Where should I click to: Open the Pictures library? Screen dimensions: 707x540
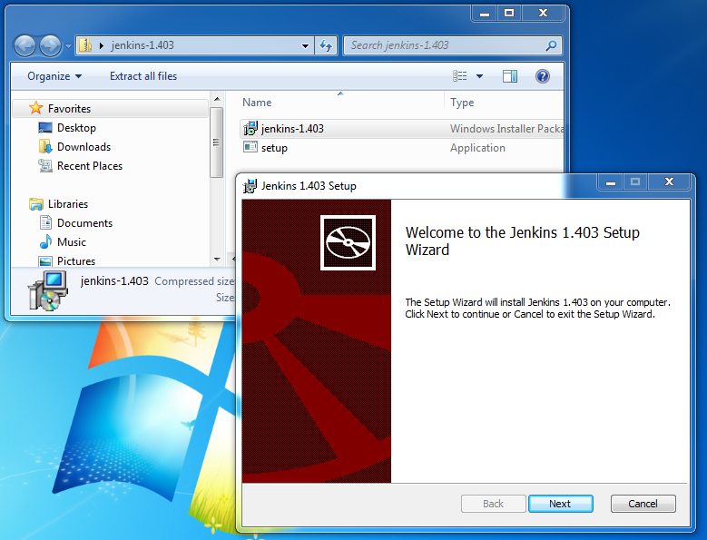click(x=76, y=261)
